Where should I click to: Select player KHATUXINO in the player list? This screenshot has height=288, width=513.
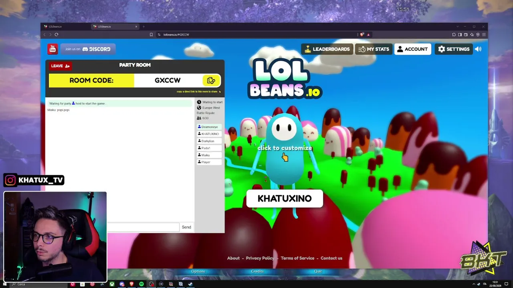click(x=209, y=134)
